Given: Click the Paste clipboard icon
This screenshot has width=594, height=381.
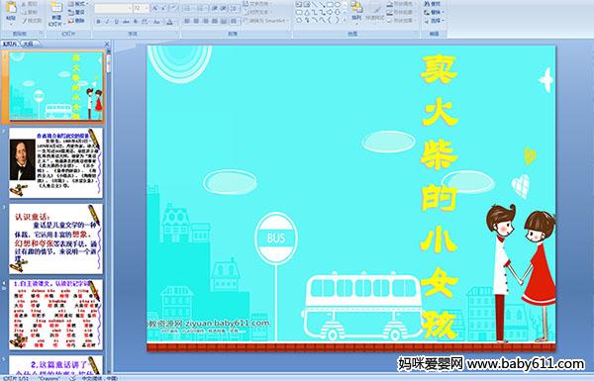Looking at the screenshot, I should 11,10.
